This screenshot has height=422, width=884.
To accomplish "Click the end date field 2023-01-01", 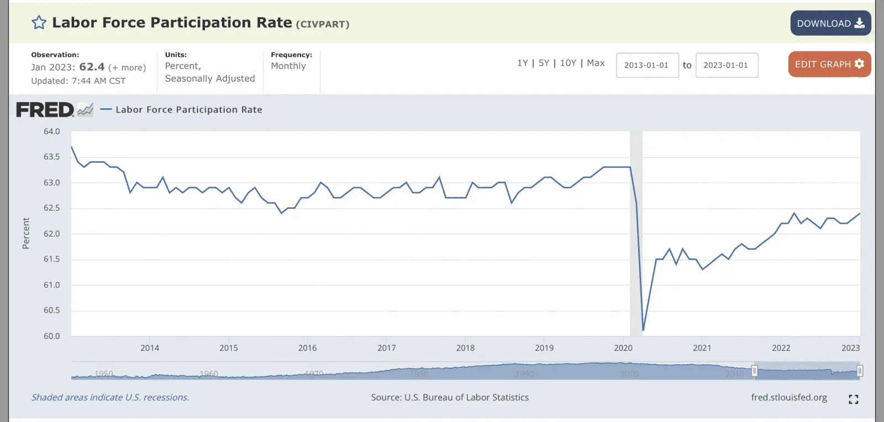I will click(x=727, y=65).
